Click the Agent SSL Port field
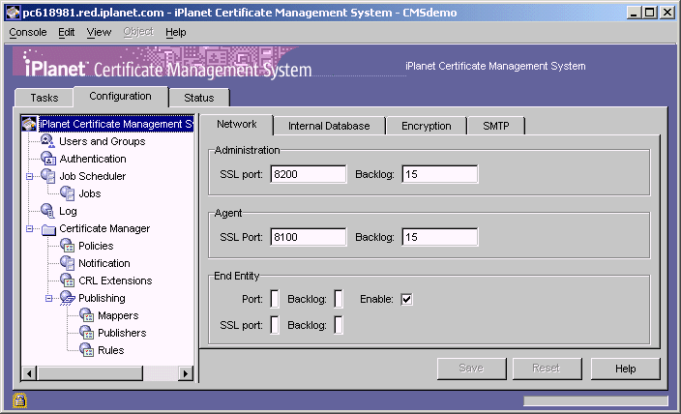The width and height of the screenshot is (681, 414). click(x=309, y=237)
